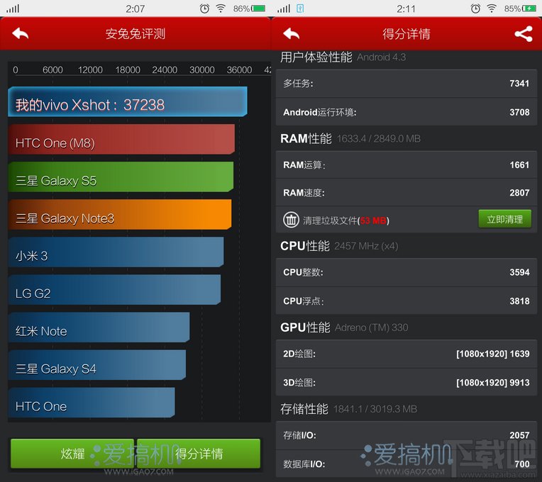Tap the share icon in the 得分详情 header
The width and height of the screenshot is (542, 482).
[x=524, y=34]
